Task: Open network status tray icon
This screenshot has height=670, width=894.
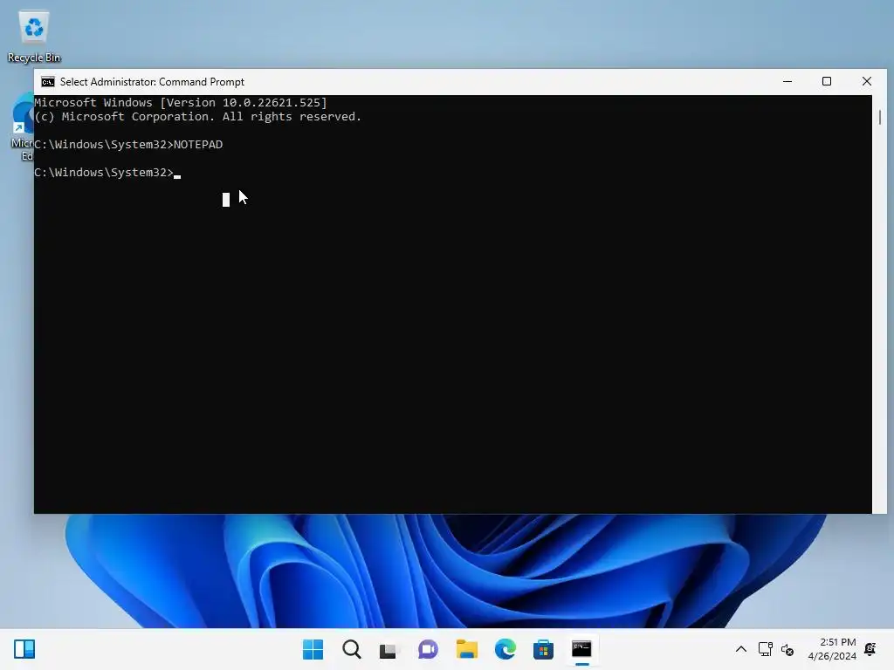Action: tap(765, 649)
